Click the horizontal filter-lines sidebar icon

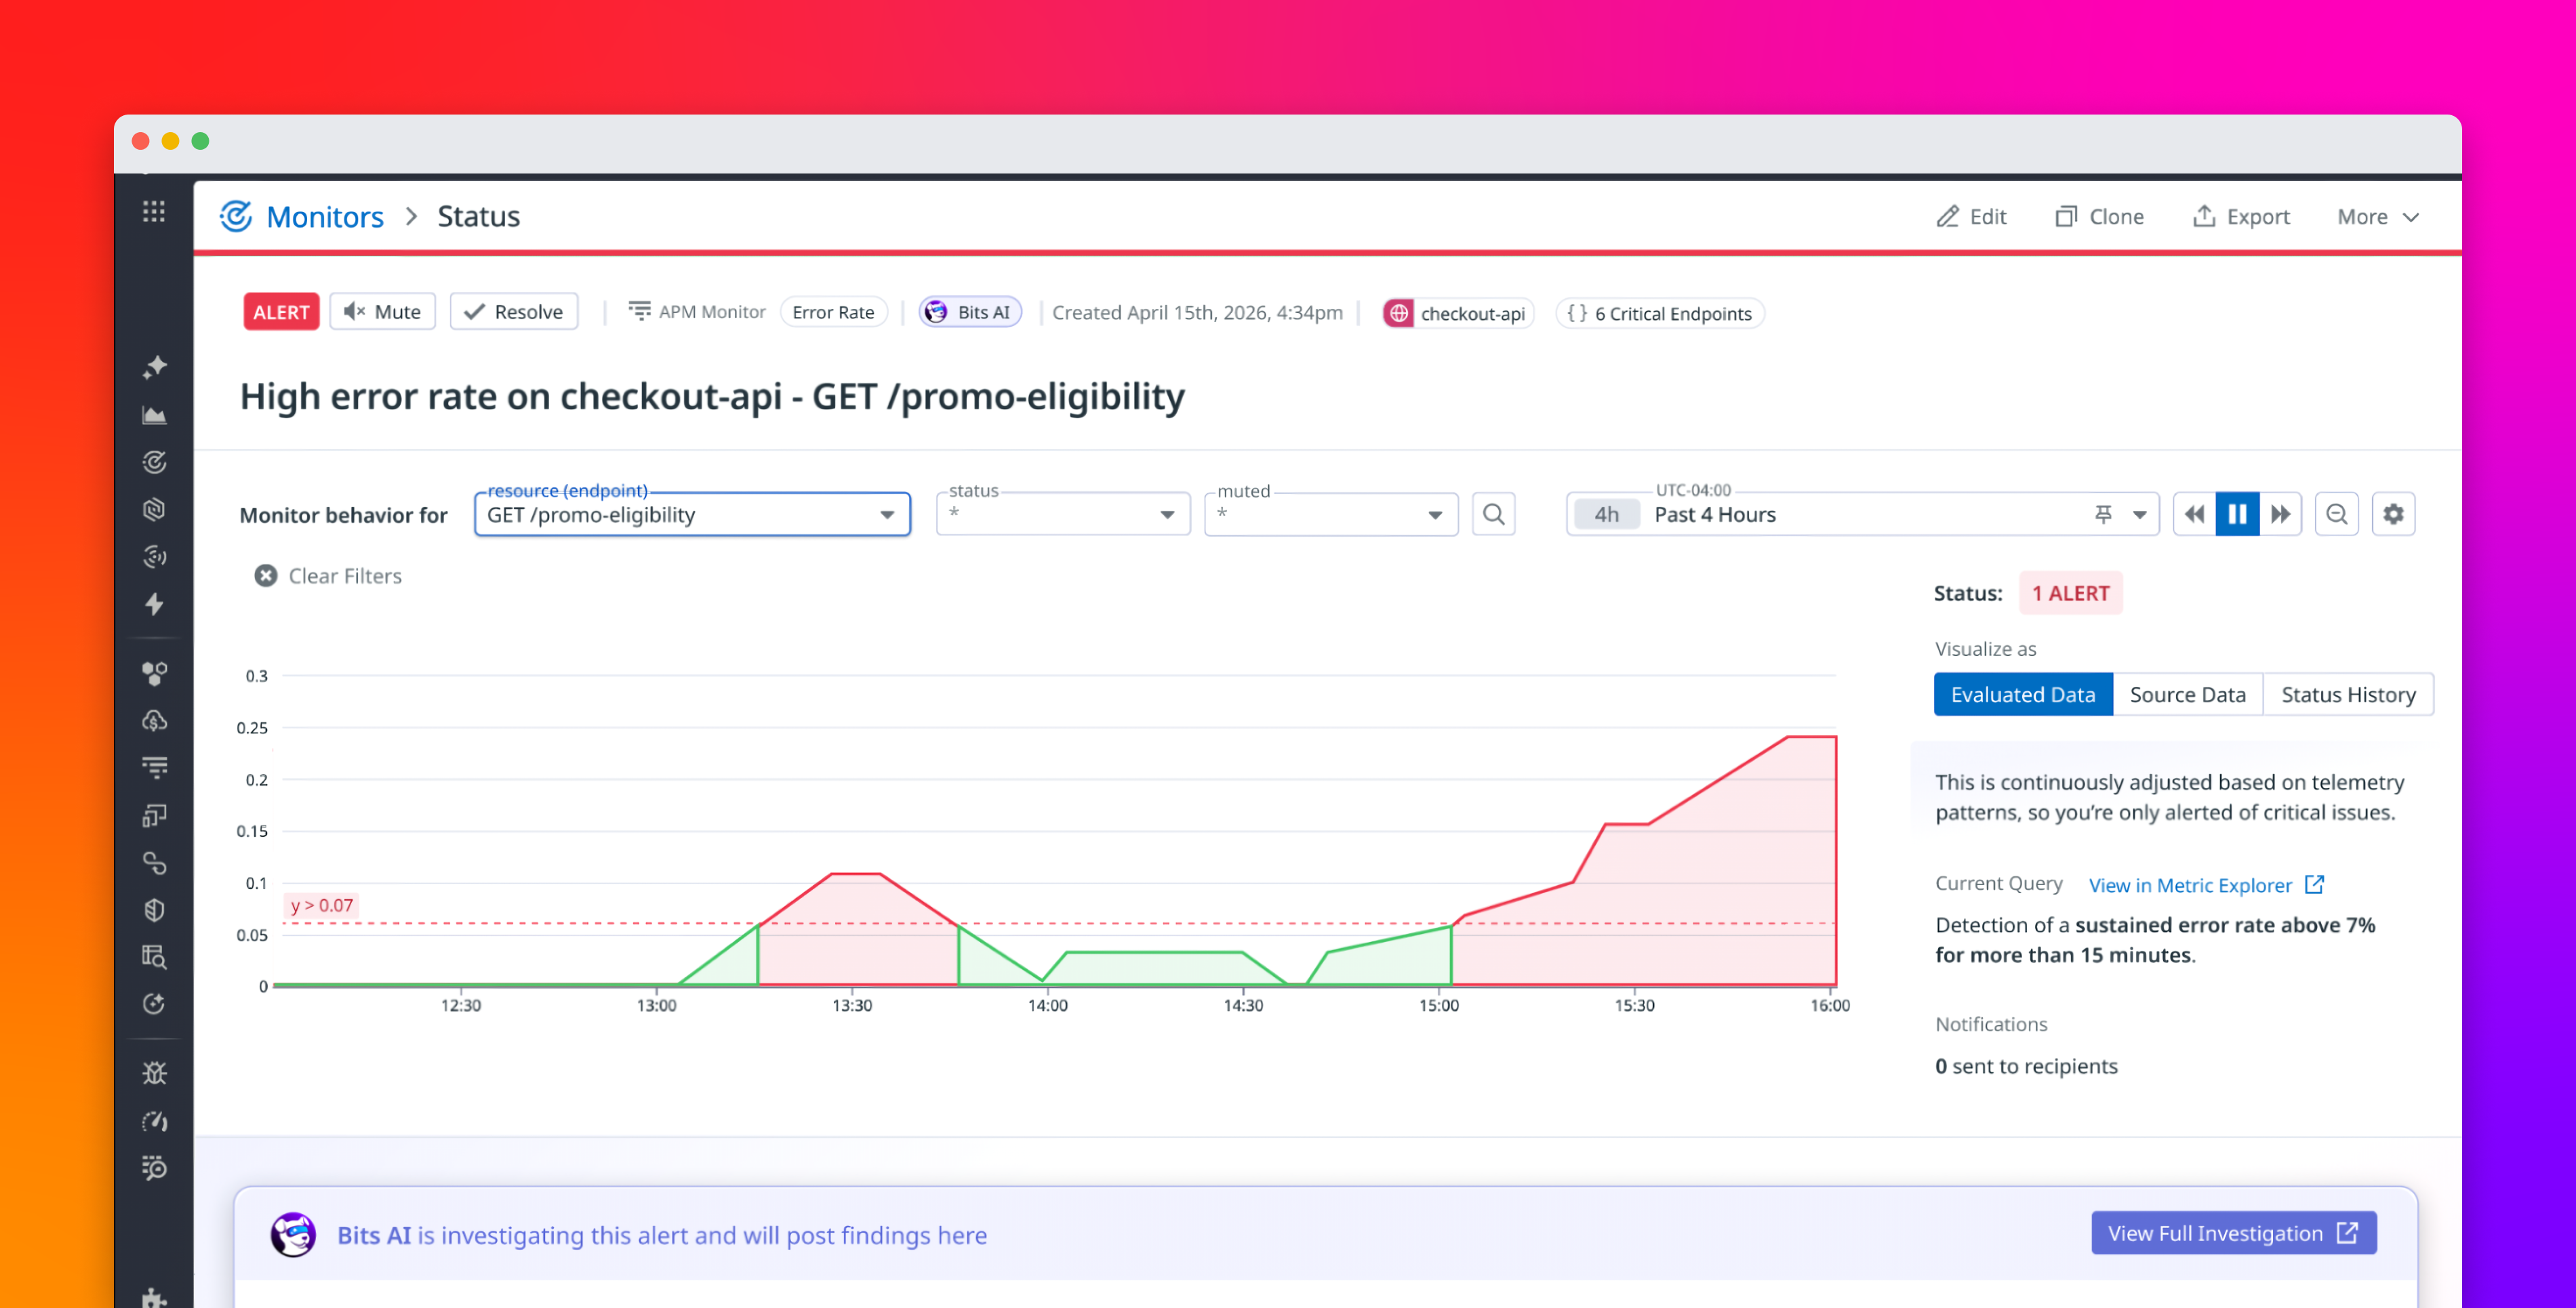(154, 768)
